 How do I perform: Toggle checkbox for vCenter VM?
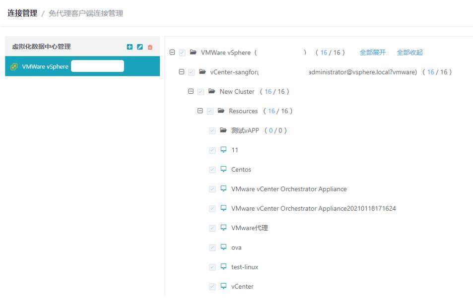(212, 287)
